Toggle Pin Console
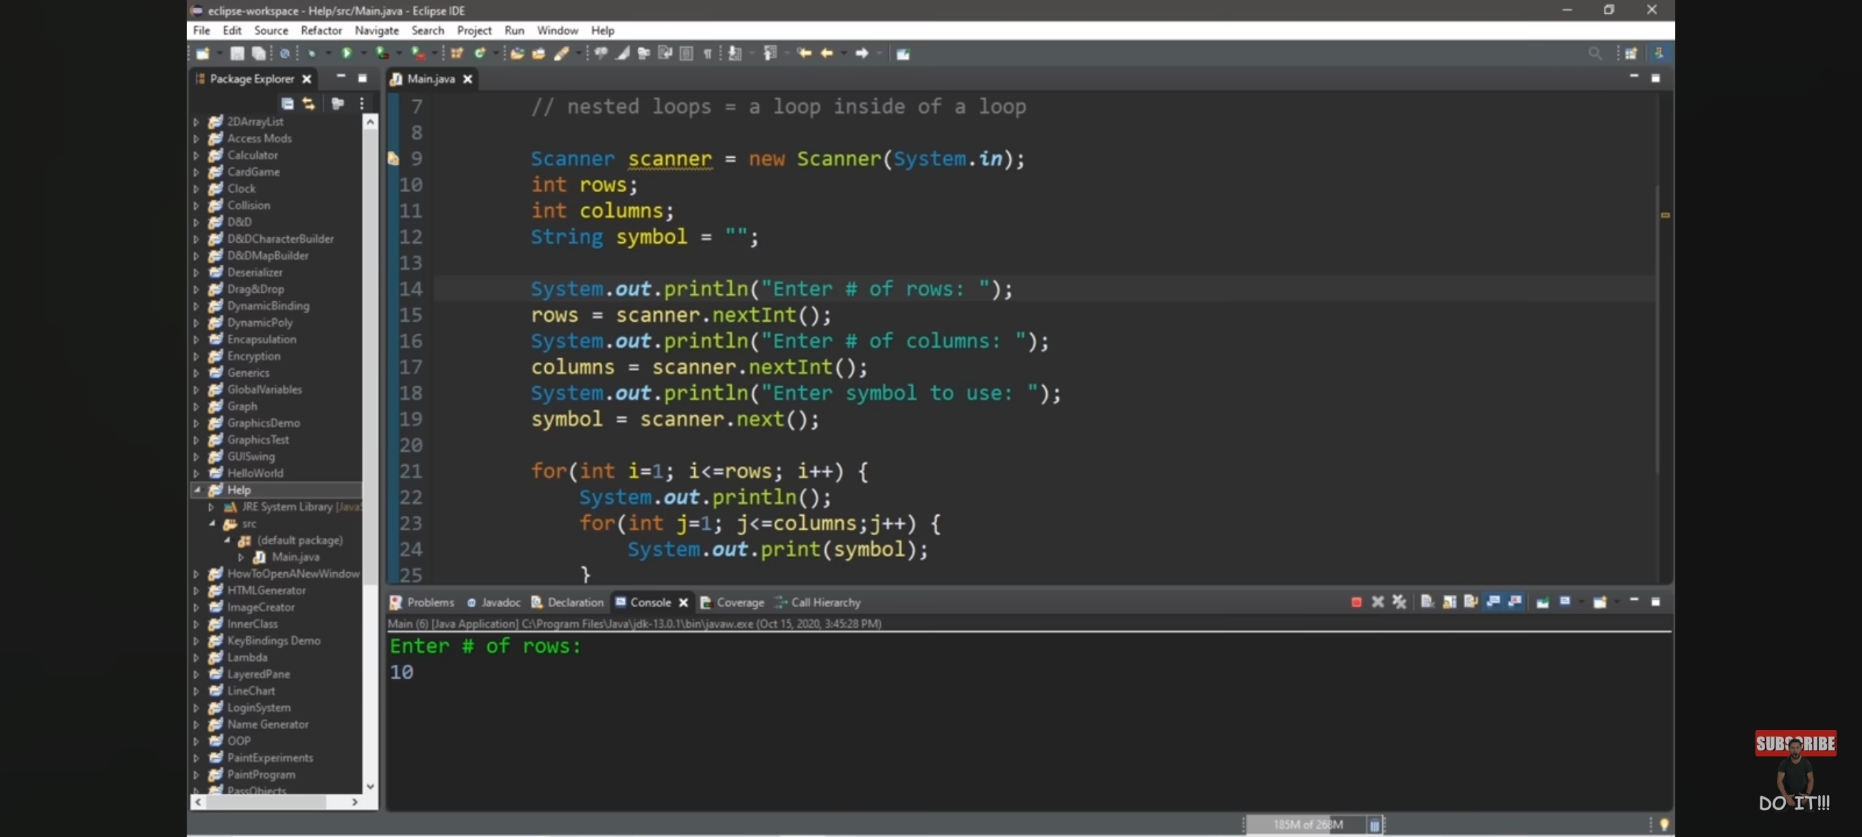The width and height of the screenshot is (1862, 837). point(1543,602)
